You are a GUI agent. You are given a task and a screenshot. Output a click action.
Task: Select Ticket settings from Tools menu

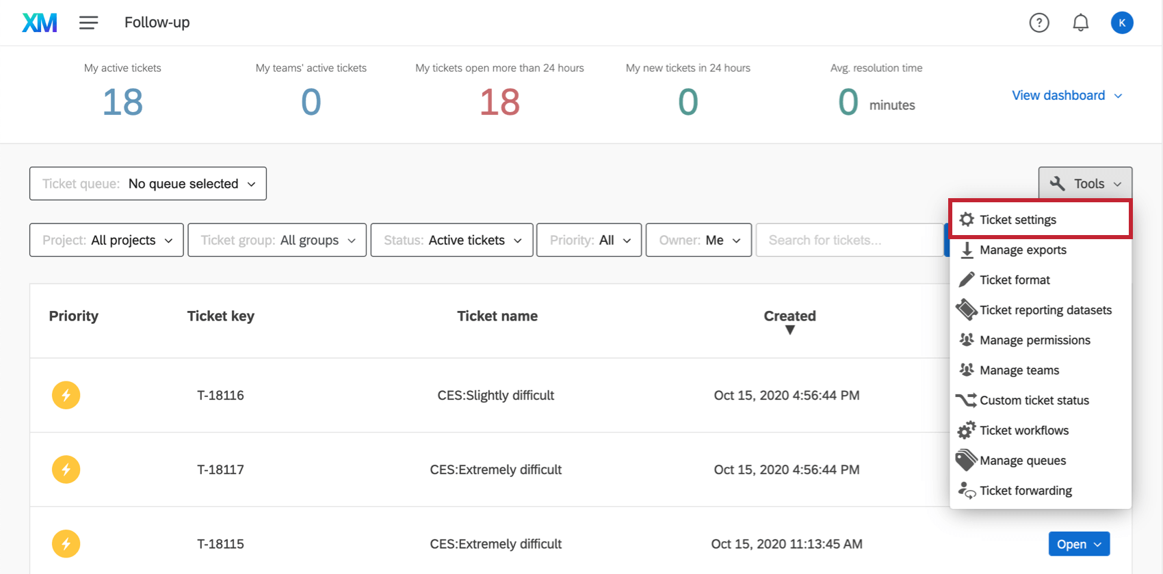coord(1041,219)
